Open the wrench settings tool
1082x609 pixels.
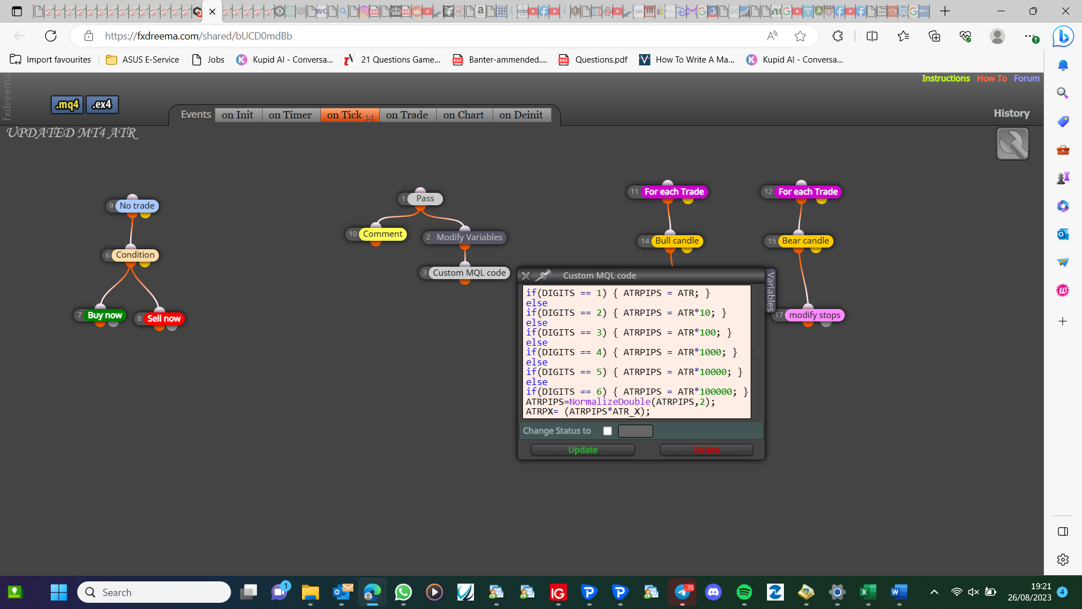tap(1012, 144)
